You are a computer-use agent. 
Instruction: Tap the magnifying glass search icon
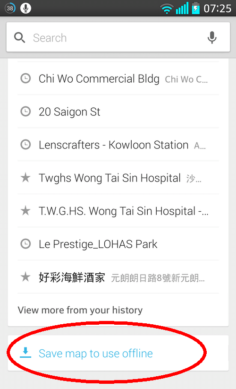coord(19,38)
